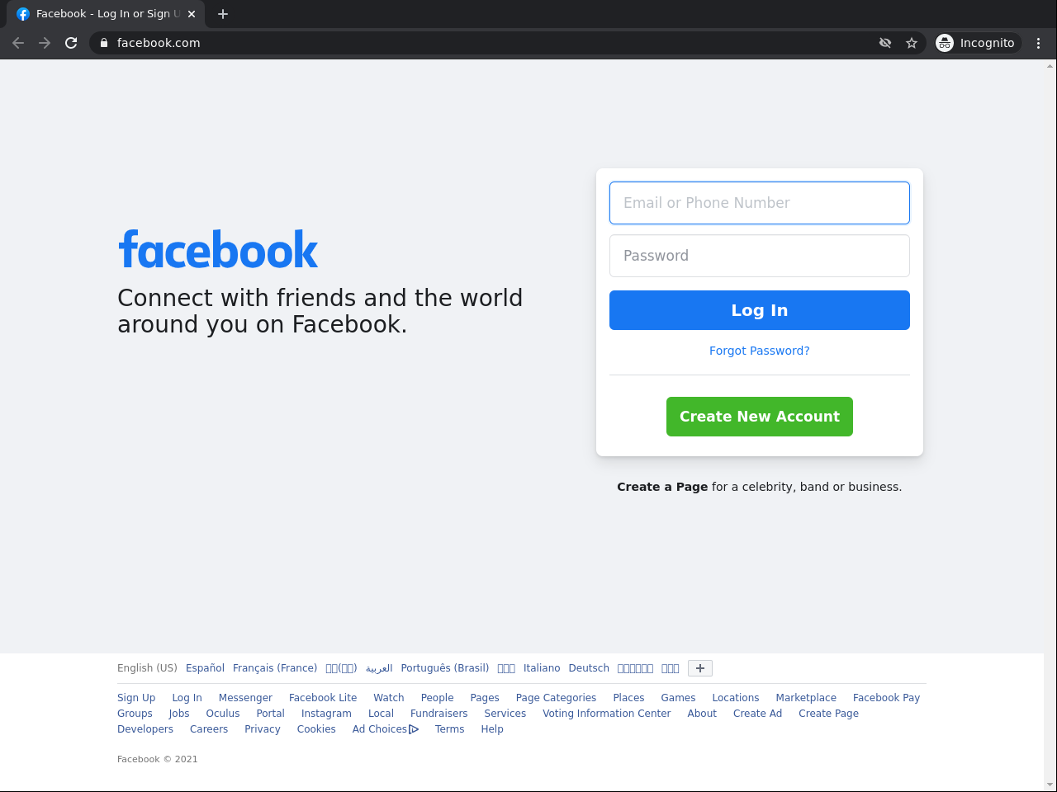Click the facebook logo
The width and height of the screenshot is (1057, 792).
(x=219, y=249)
